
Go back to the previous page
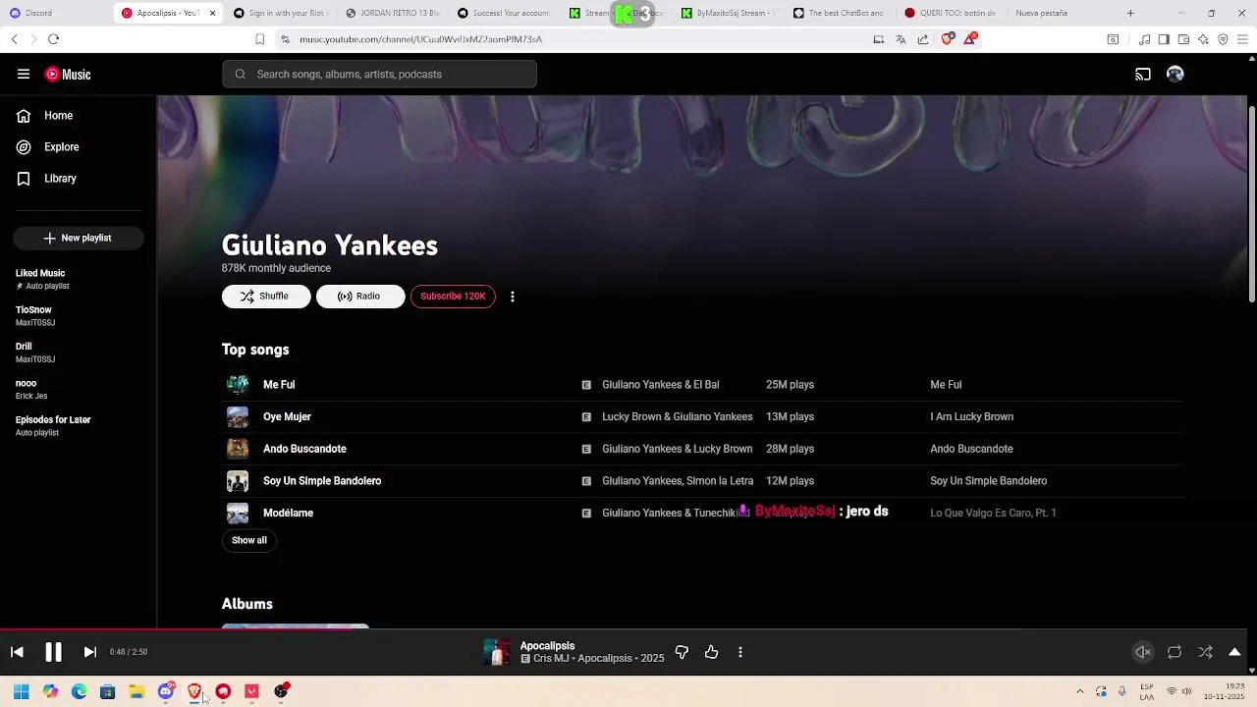(x=14, y=39)
